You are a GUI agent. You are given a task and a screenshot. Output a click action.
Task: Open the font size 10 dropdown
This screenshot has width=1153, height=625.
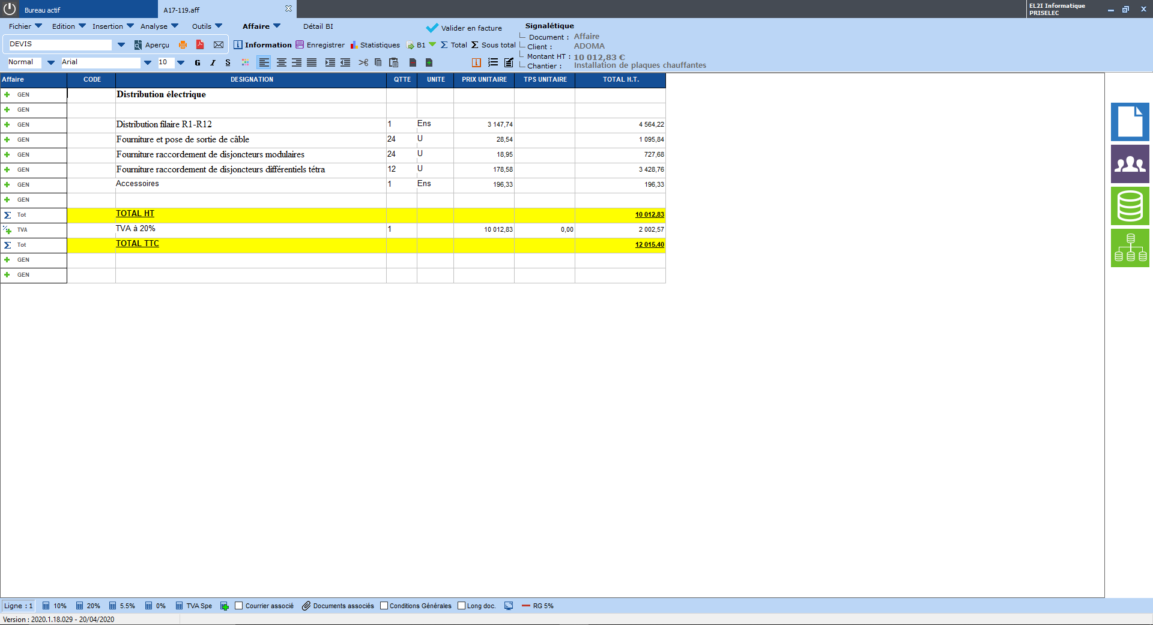181,62
